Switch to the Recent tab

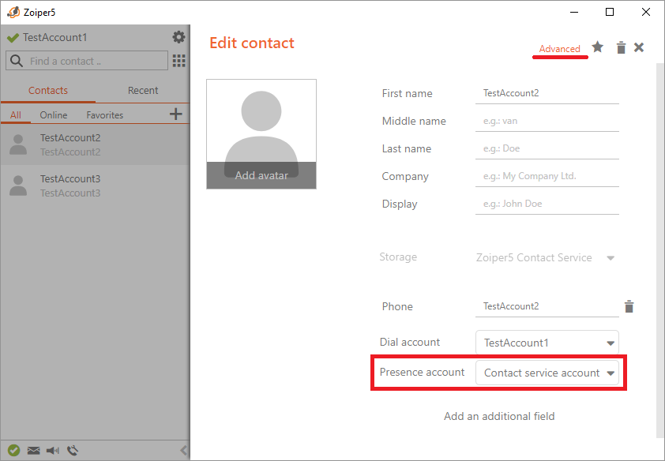coord(143,90)
